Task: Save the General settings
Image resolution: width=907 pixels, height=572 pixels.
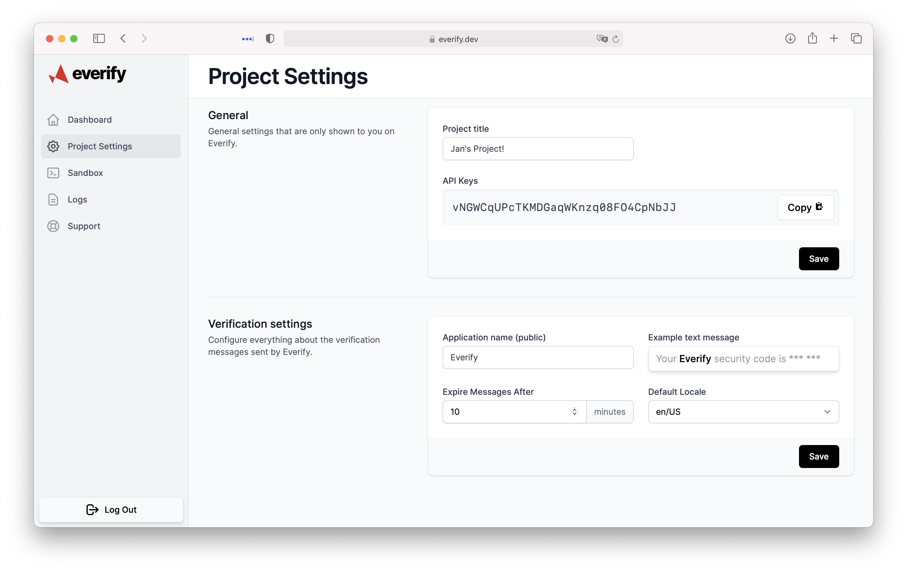Action: point(819,258)
